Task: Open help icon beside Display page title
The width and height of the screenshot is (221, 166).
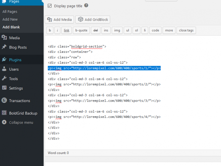Action: point(86,6)
